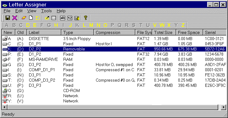Viewport: 228px width, 118px height.
Task: Sort by the Free Space column header
Action: pyautogui.click(x=190, y=32)
